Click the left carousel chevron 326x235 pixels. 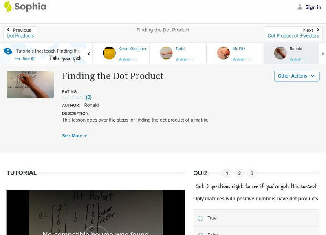(x=89, y=53)
